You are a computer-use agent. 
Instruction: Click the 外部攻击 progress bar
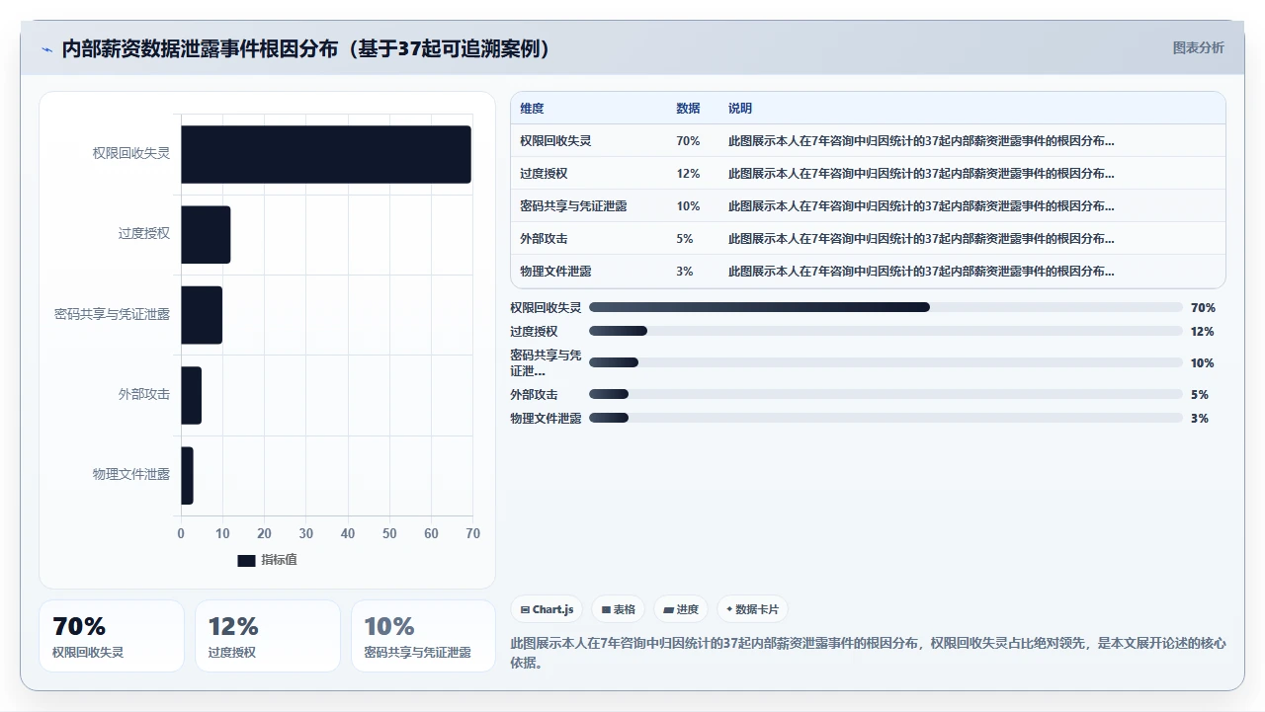click(885, 394)
